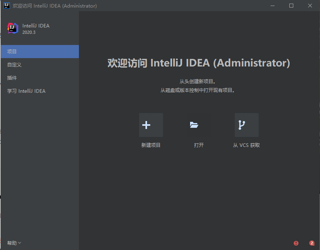Click the version text 2020.3
Viewport: 320px width, 250px height.
(x=29, y=32)
